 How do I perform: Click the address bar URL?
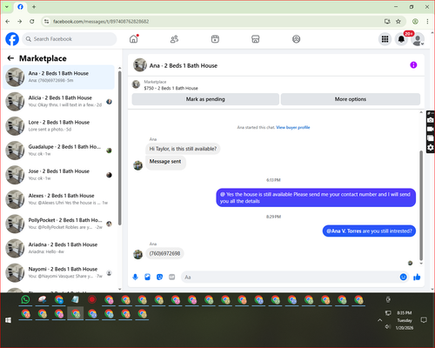point(101,22)
